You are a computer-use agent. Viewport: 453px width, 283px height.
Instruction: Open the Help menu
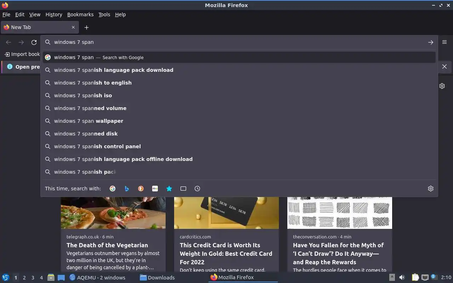coord(120,15)
